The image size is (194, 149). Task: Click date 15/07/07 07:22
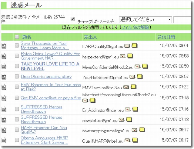174,87
